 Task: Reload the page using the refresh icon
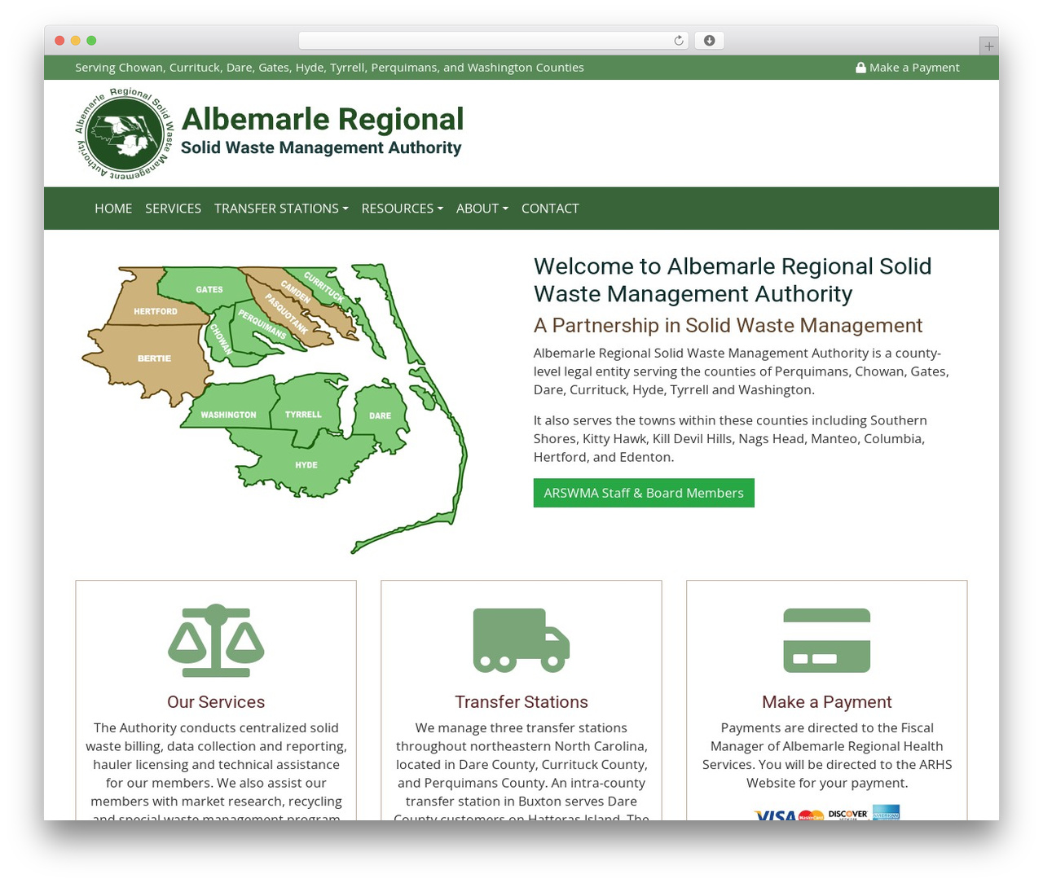678,41
